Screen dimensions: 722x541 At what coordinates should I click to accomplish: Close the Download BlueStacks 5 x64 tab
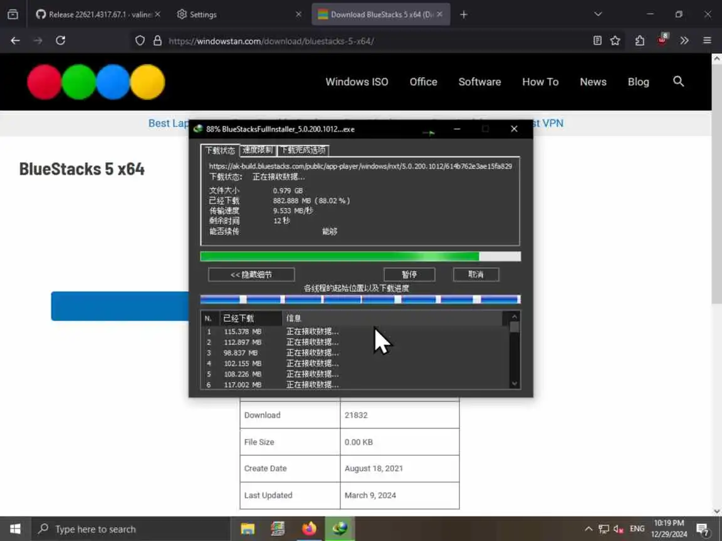(x=440, y=14)
